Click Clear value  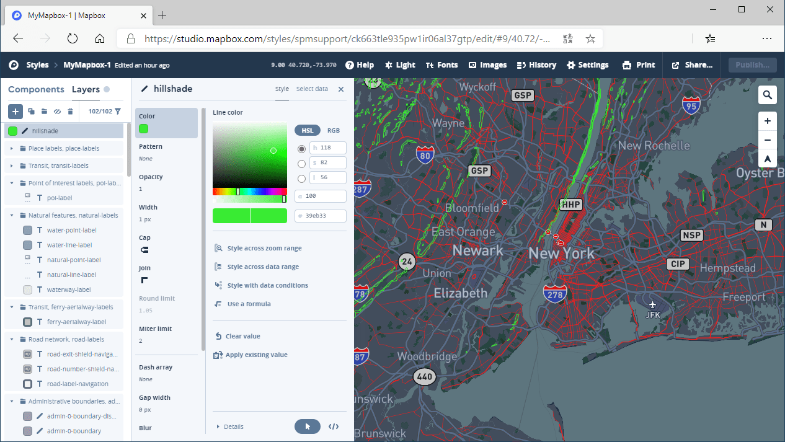click(237, 336)
